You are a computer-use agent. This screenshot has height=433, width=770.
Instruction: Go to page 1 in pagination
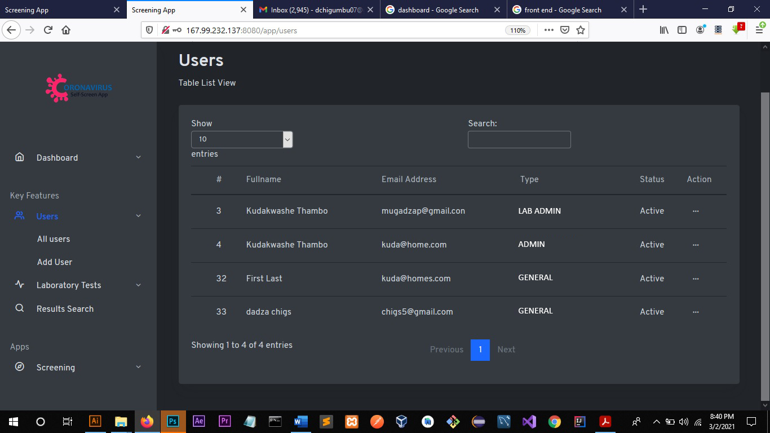click(480, 350)
